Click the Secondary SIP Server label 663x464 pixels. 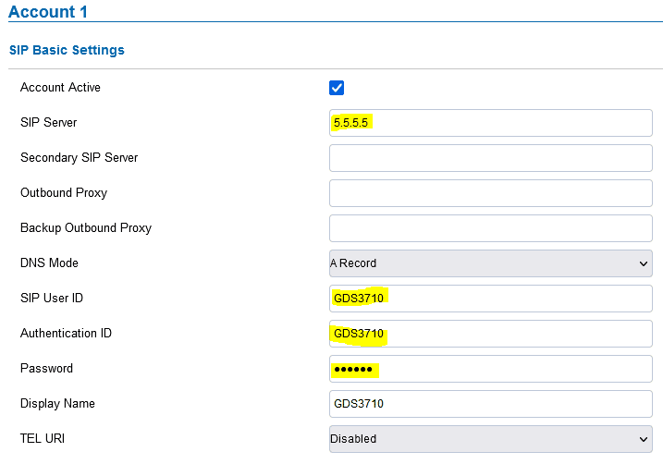(x=80, y=158)
